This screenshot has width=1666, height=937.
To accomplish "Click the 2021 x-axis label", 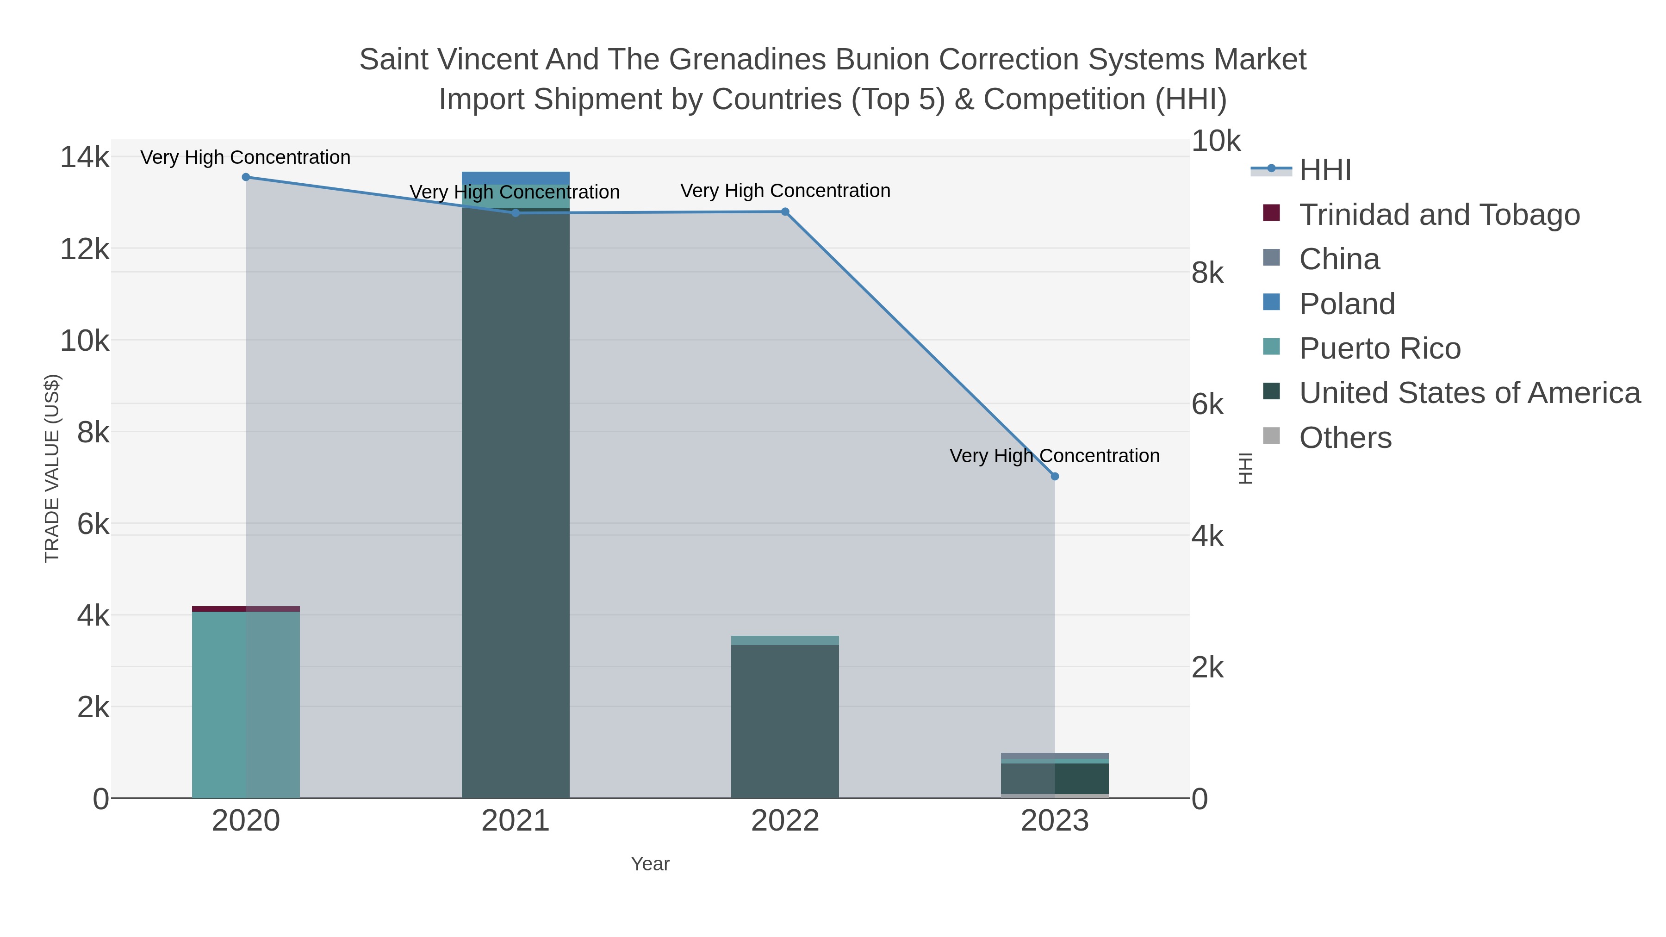I will [x=516, y=821].
